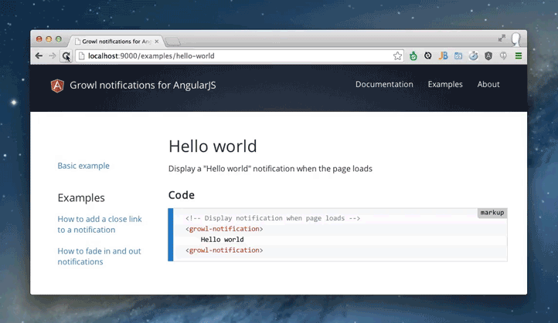The width and height of the screenshot is (558, 323).
Task: Click the AngularJS logo in the header
Action: [57, 86]
